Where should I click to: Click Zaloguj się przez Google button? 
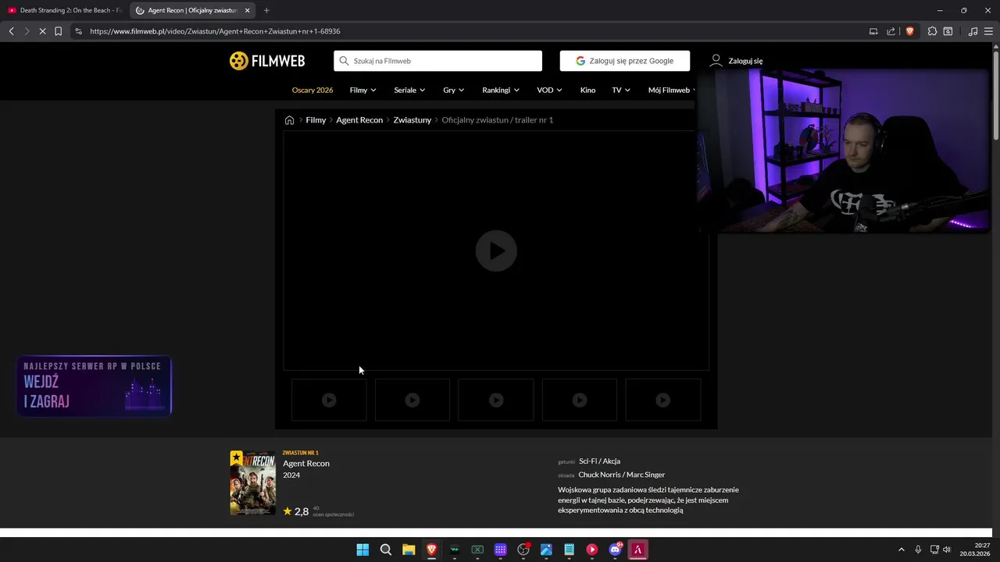click(625, 61)
